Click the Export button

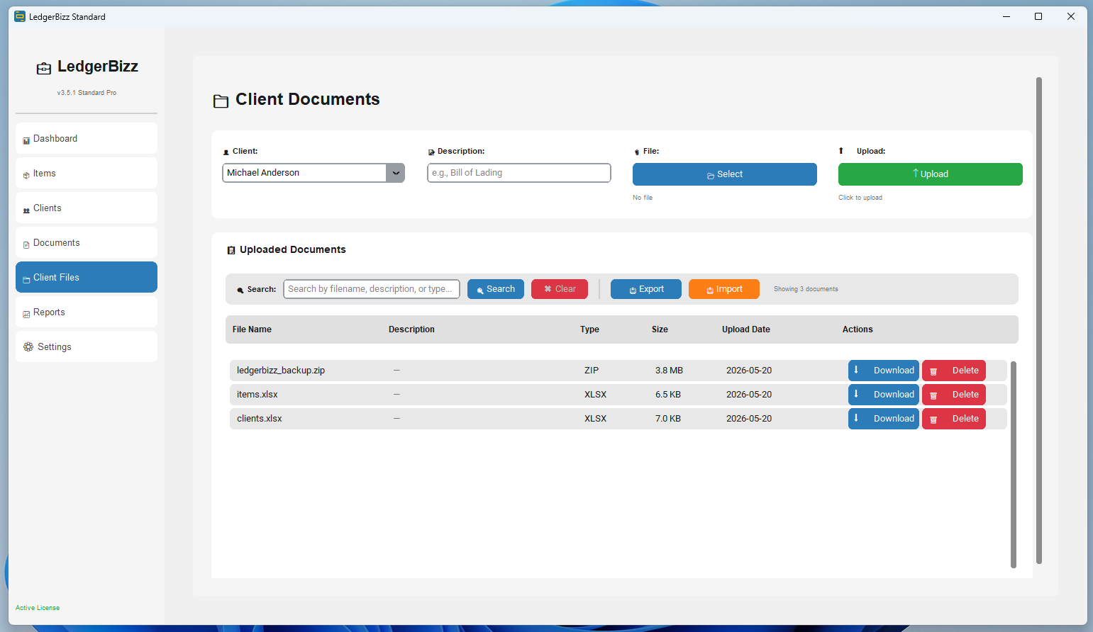[646, 289]
